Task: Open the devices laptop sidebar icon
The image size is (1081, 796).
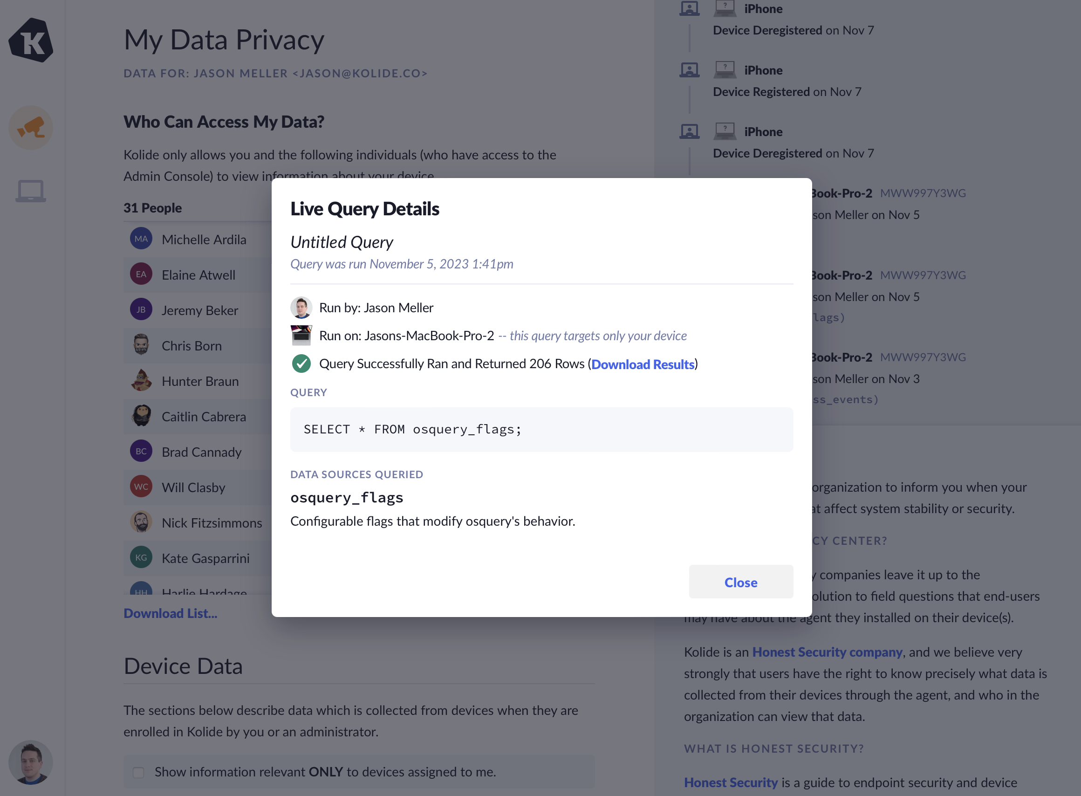Action: tap(31, 191)
